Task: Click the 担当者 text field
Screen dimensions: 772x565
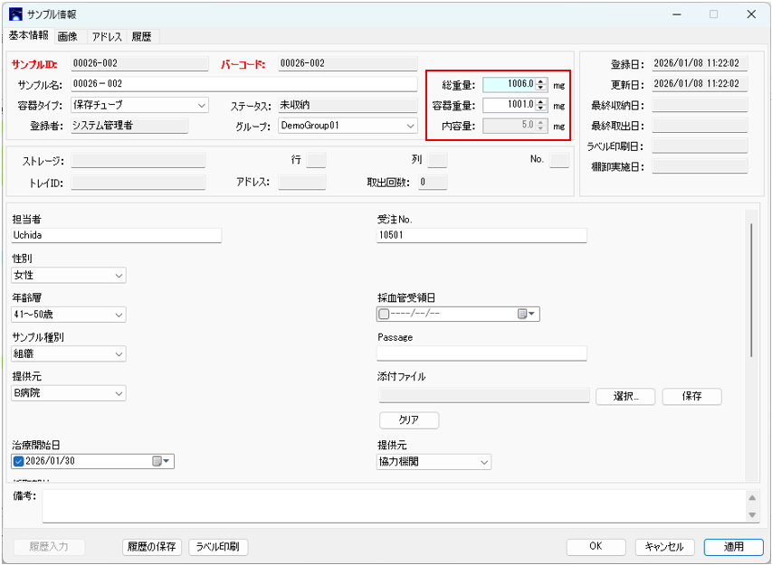Action: 116,235
